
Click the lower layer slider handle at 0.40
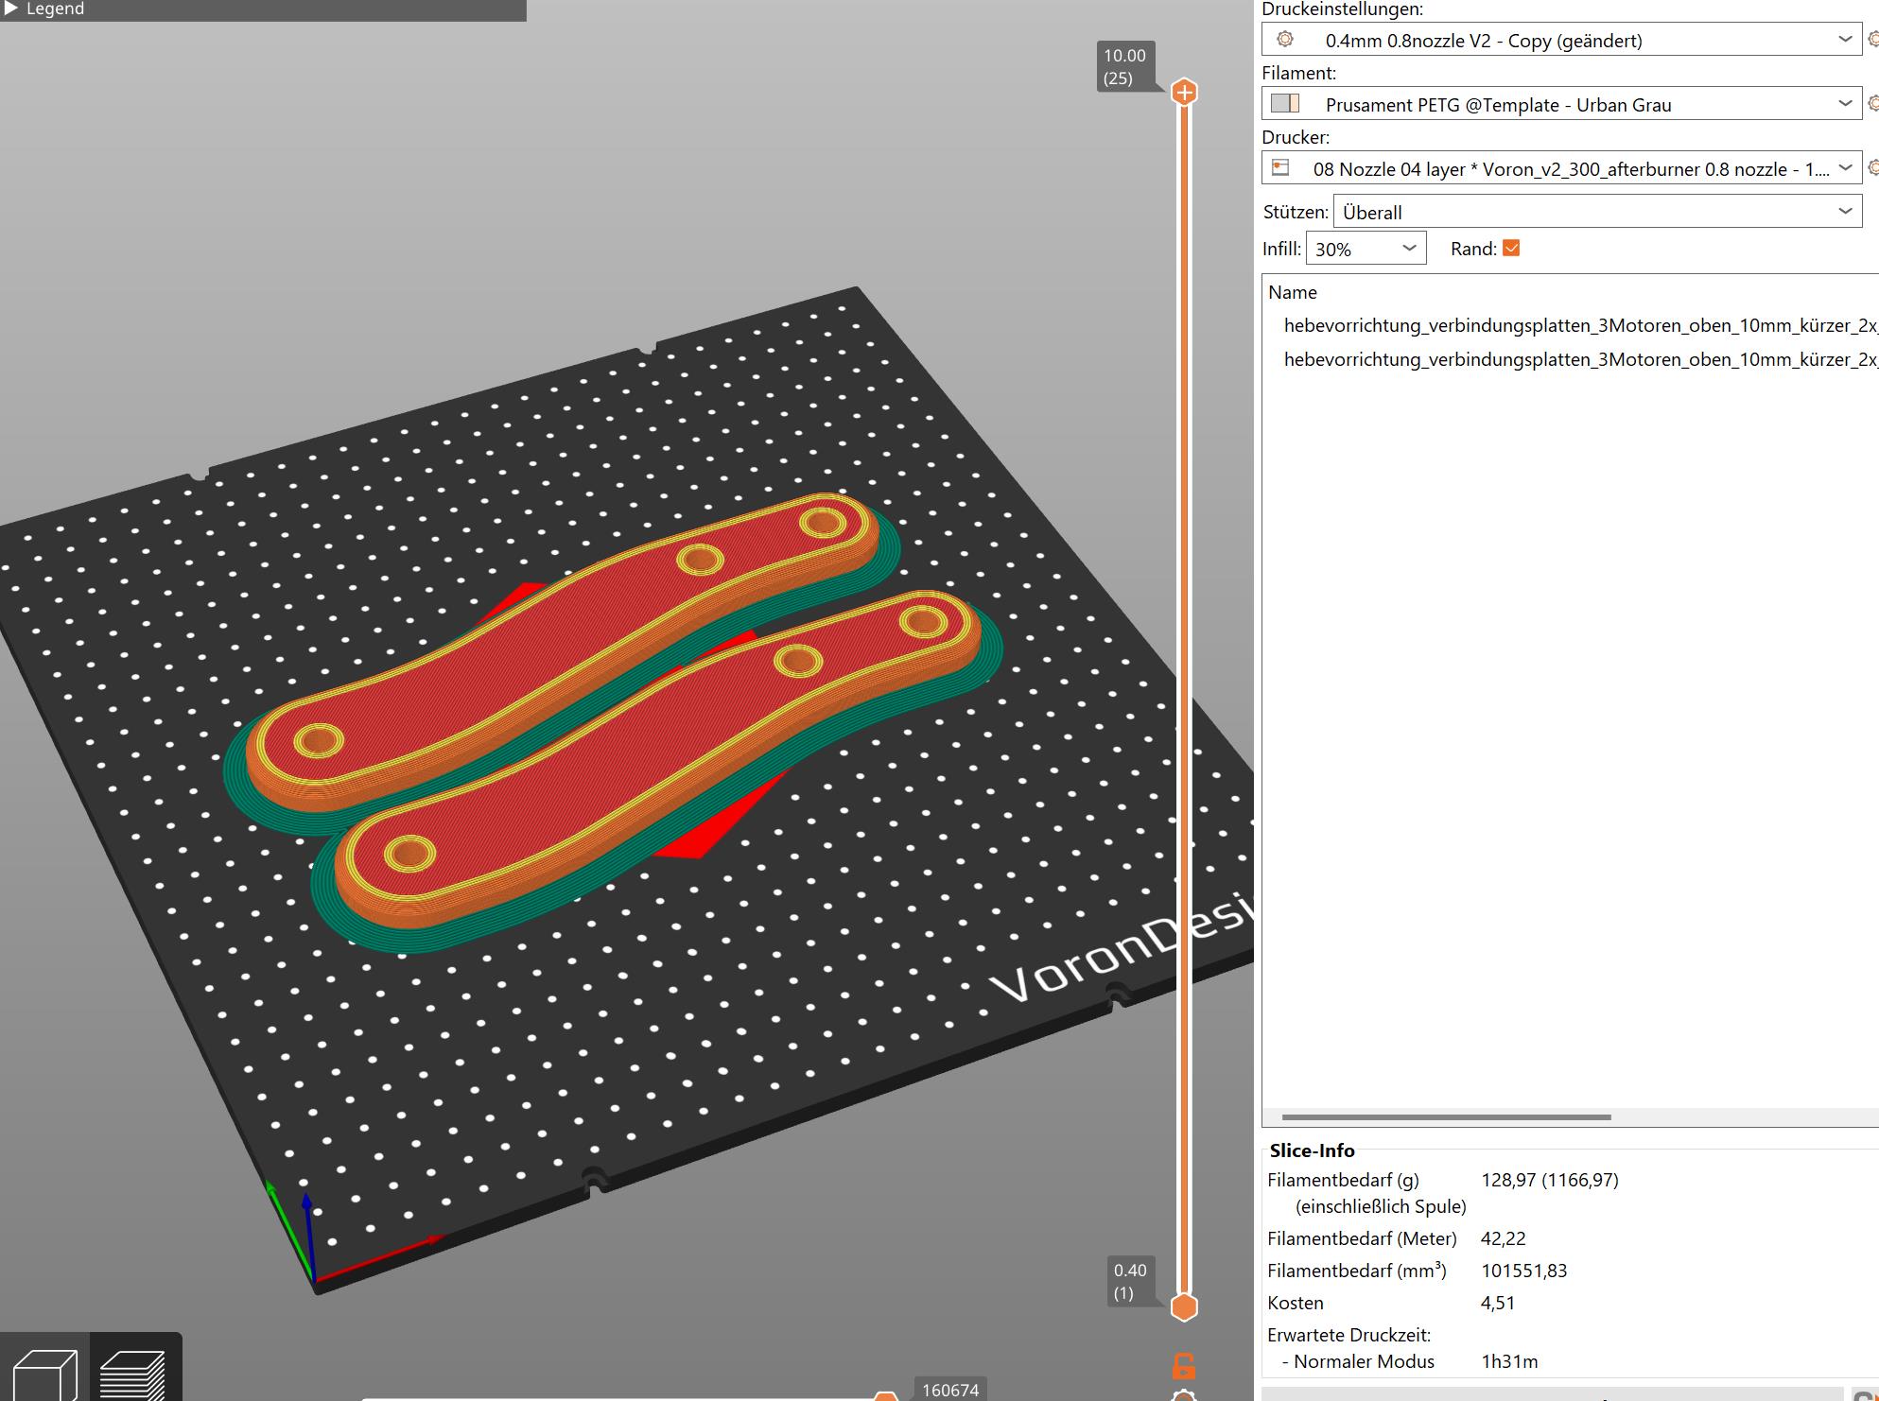tap(1184, 1306)
